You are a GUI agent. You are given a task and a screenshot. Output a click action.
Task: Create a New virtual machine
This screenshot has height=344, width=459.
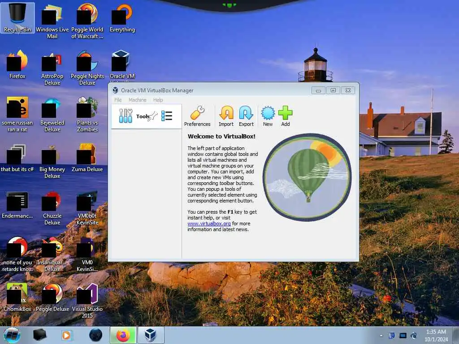point(268,116)
